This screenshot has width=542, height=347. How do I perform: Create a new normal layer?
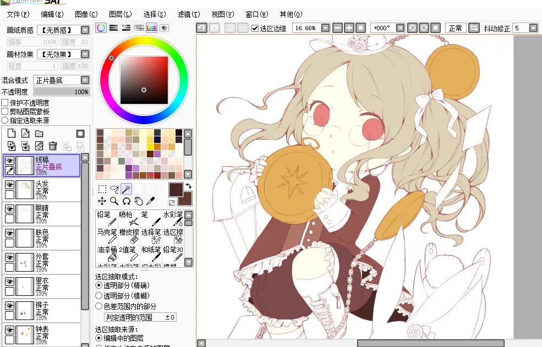12,134
